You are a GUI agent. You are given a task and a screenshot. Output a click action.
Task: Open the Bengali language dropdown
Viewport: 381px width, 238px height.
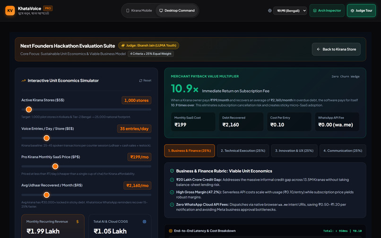[290, 11]
